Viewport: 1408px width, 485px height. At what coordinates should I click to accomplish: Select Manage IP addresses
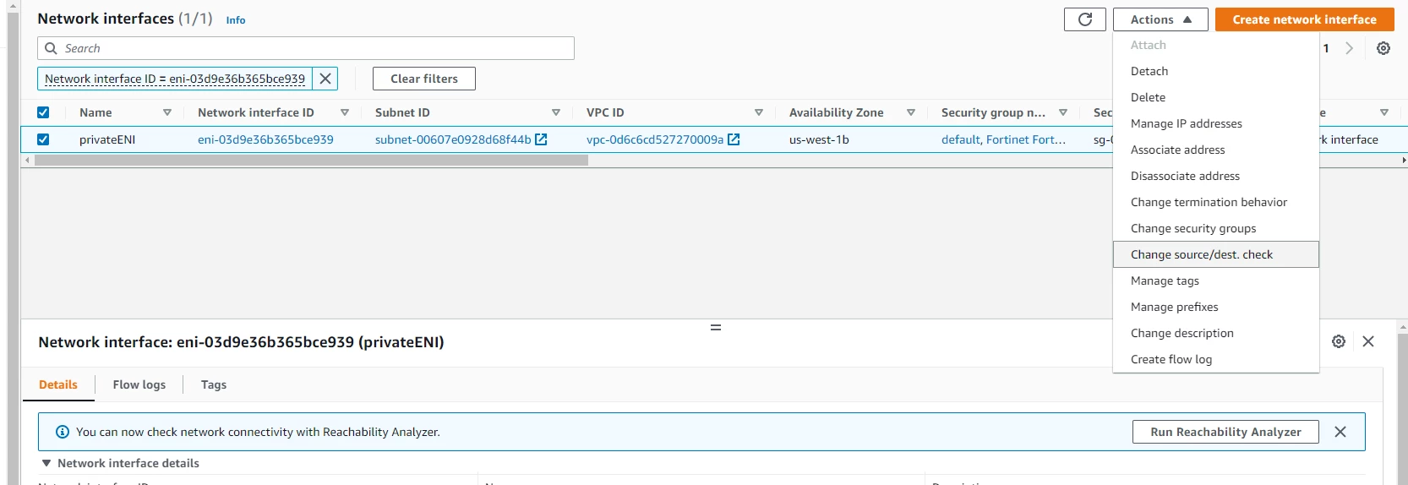pos(1216,123)
